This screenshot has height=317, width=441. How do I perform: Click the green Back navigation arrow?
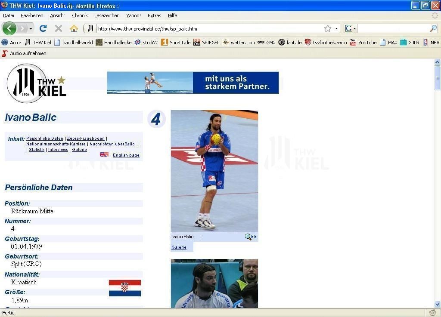click(x=9, y=28)
